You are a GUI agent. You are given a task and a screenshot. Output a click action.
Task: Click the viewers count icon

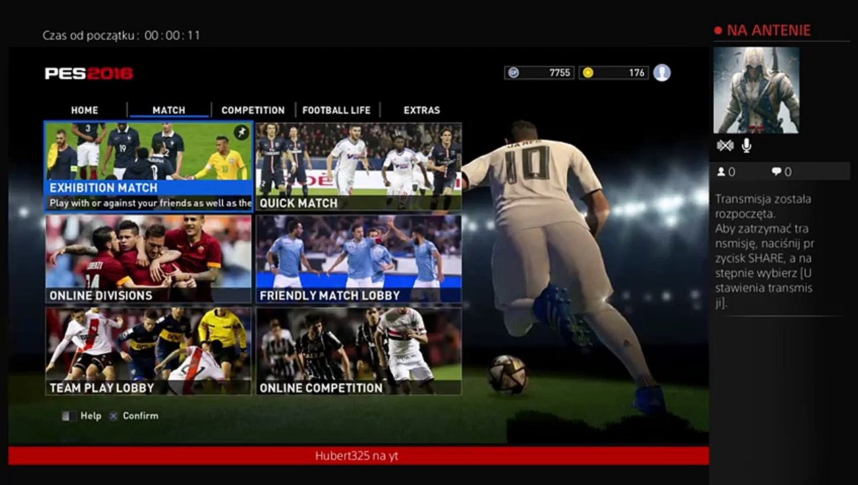(720, 172)
